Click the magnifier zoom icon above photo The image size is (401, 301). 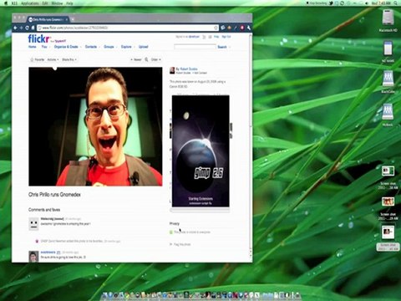click(146, 59)
